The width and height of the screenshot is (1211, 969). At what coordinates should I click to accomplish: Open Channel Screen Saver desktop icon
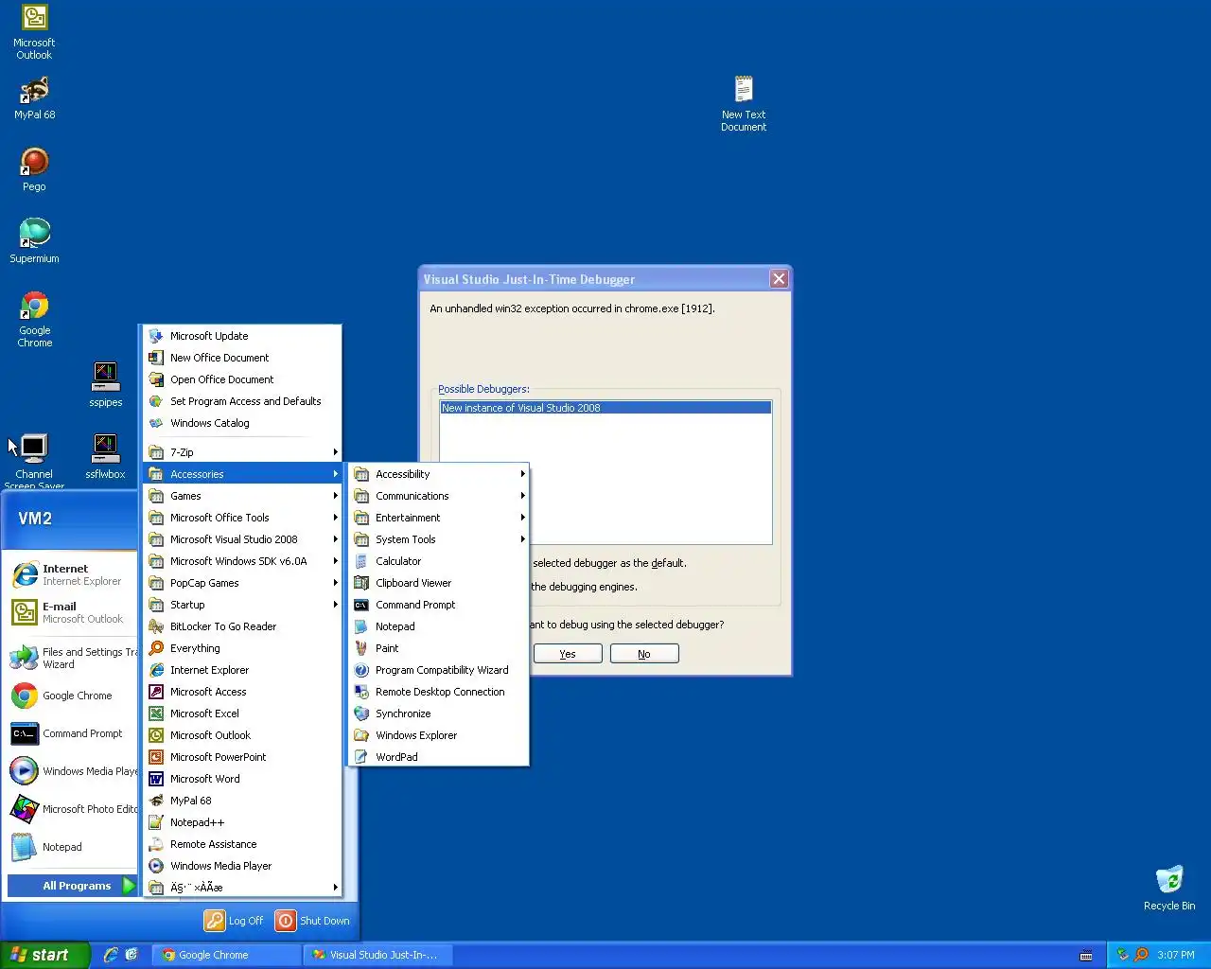pyautogui.click(x=34, y=462)
